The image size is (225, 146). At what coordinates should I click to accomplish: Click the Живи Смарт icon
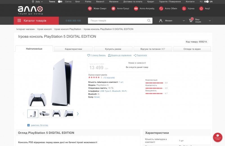tap(90, 9)
